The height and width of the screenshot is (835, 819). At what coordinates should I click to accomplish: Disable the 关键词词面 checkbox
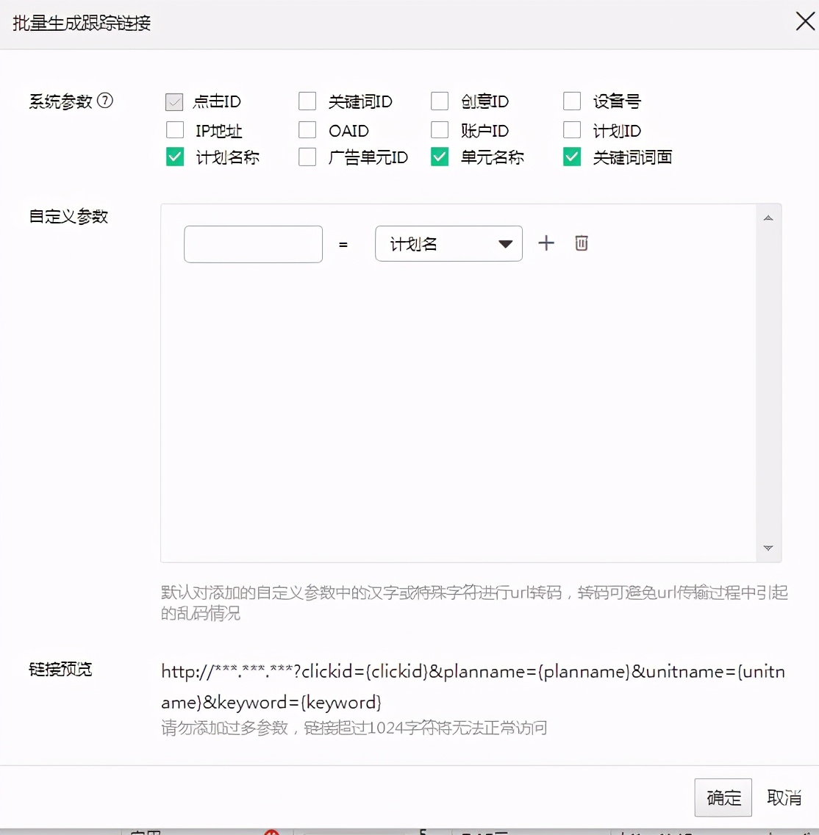(x=571, y=157)
